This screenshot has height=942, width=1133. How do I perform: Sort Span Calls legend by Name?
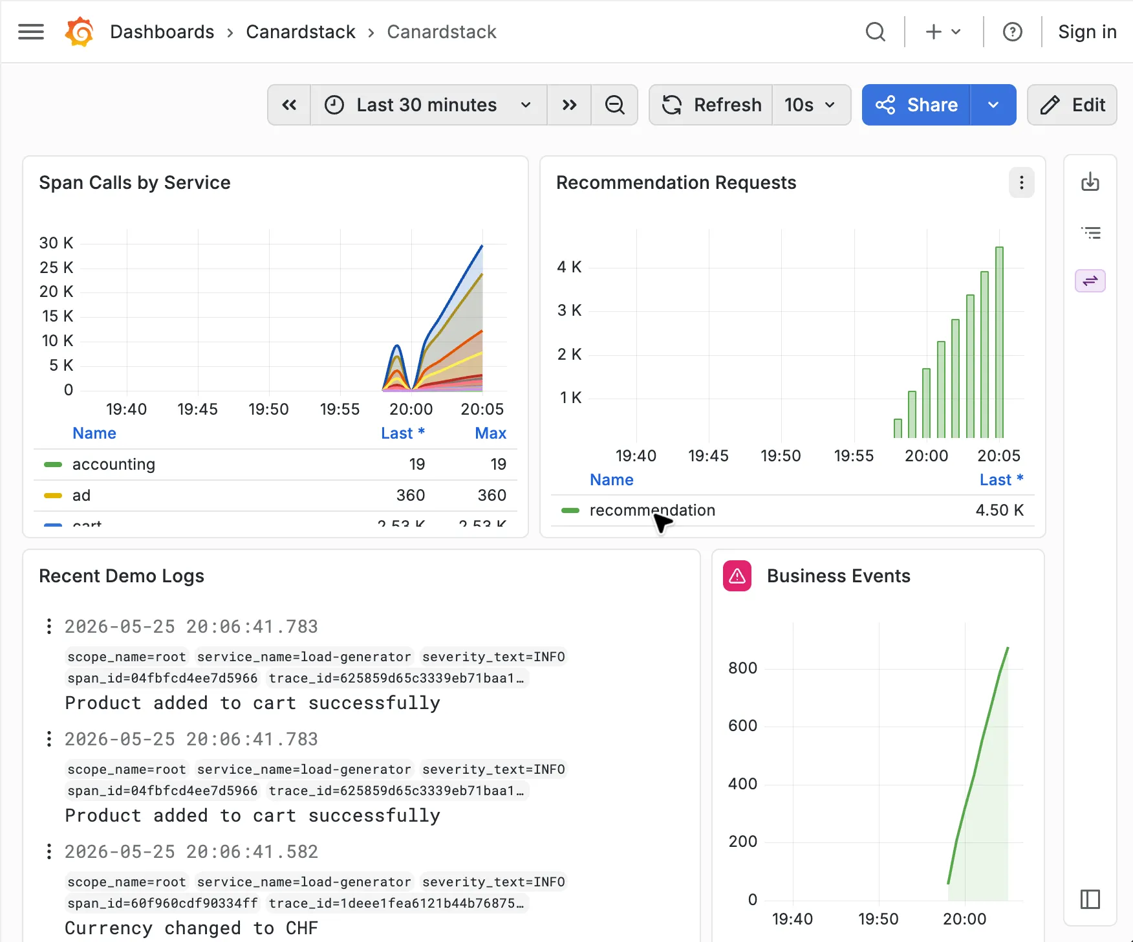[x=94, y=433]
